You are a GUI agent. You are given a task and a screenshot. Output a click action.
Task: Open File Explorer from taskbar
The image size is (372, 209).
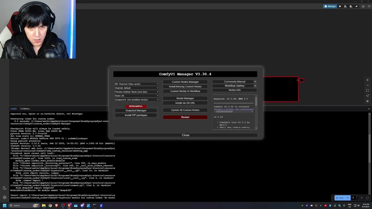pos(44,206)
